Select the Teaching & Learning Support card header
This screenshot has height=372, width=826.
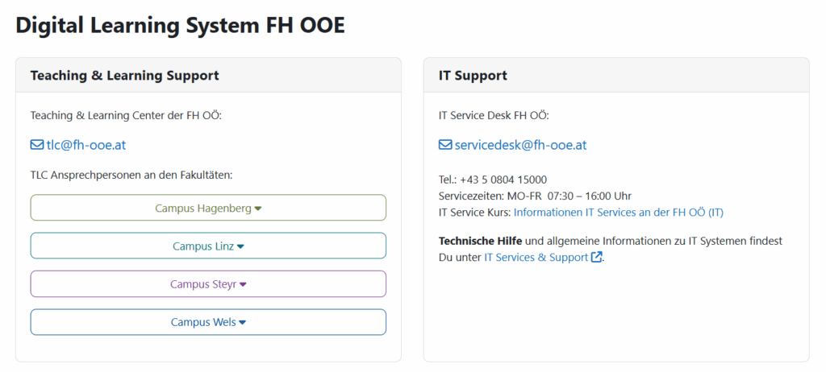[124, 76]
